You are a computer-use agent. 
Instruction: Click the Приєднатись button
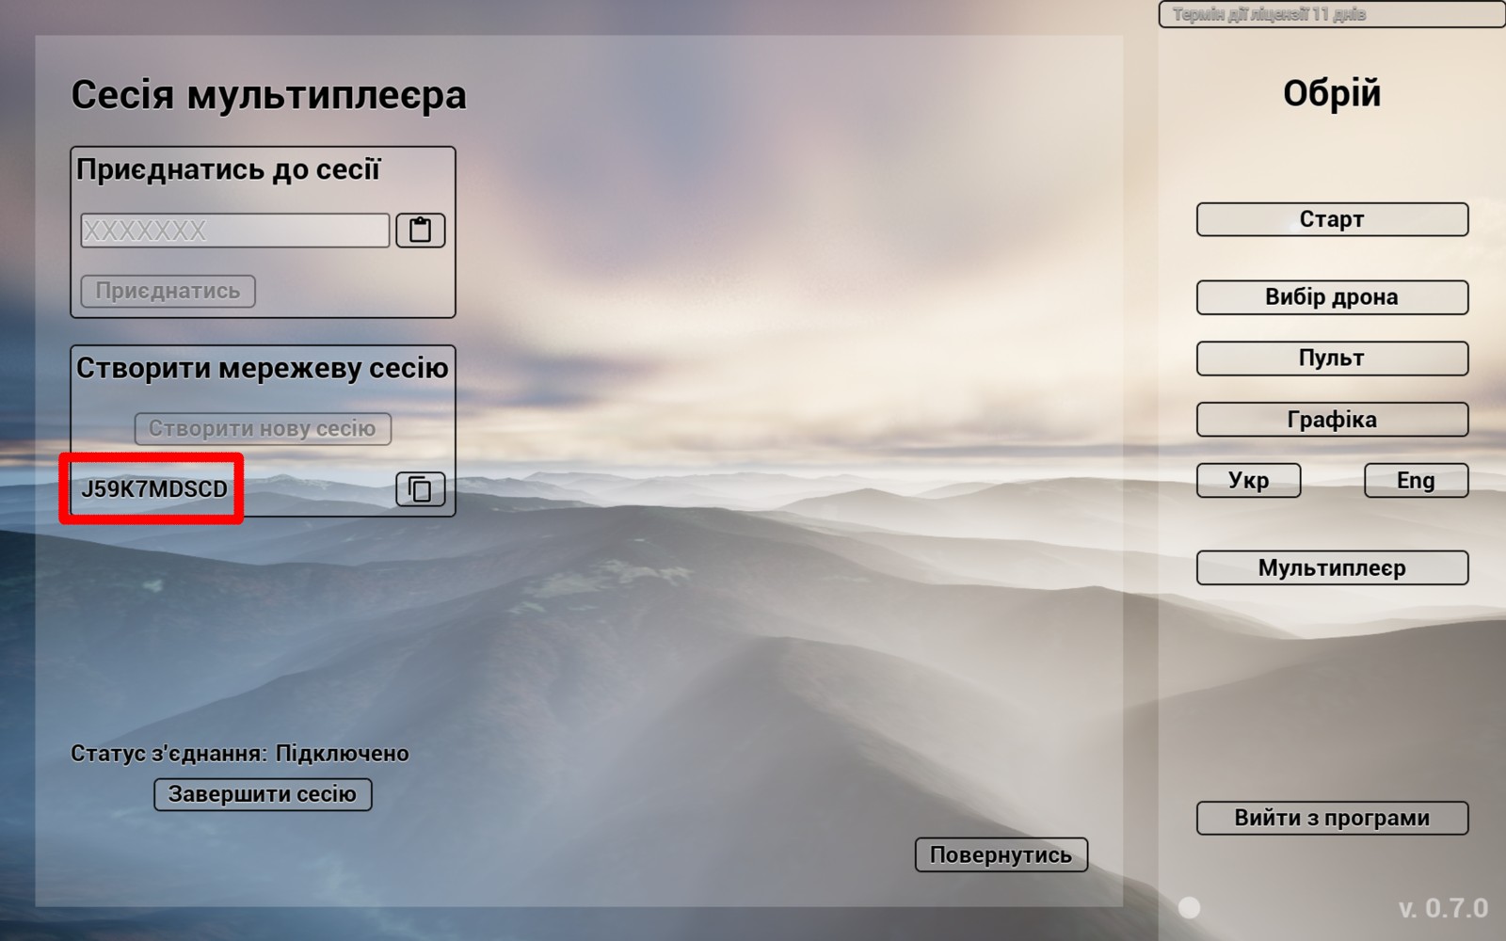(168, 291)
